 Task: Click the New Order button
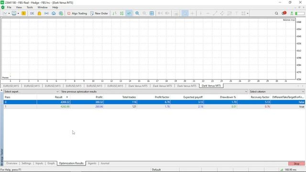pos(99,13)
